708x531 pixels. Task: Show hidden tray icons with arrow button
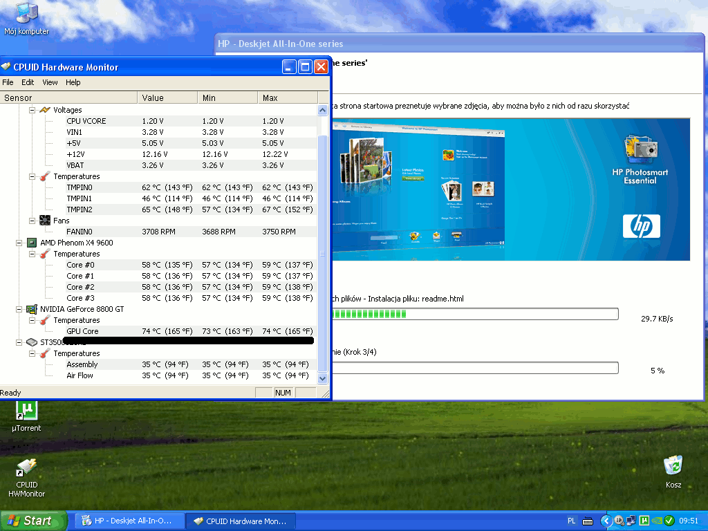click(606, 521)
